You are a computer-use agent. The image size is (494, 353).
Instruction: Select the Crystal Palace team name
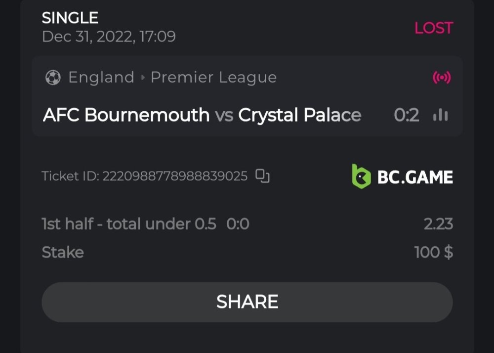(299, 115)
